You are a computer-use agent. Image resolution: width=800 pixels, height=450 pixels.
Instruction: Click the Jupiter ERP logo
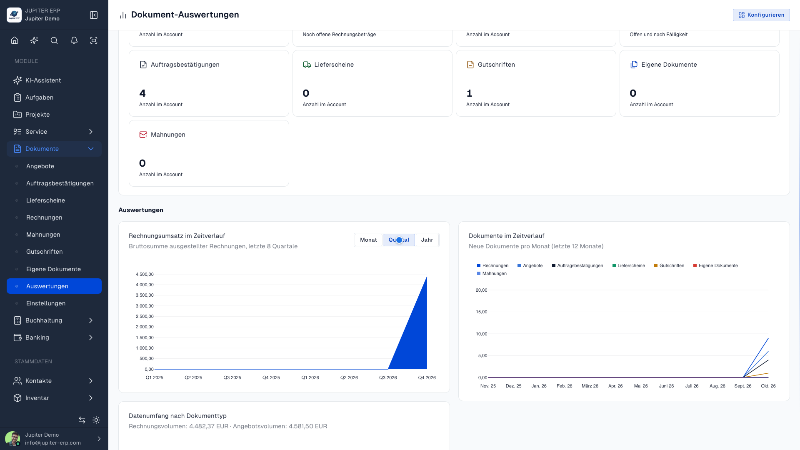(14, 15)
